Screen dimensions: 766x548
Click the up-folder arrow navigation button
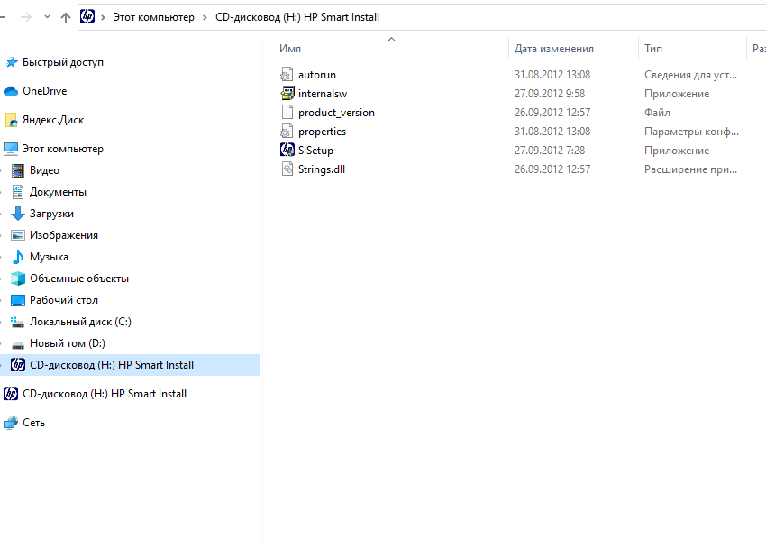coord(66,17)
